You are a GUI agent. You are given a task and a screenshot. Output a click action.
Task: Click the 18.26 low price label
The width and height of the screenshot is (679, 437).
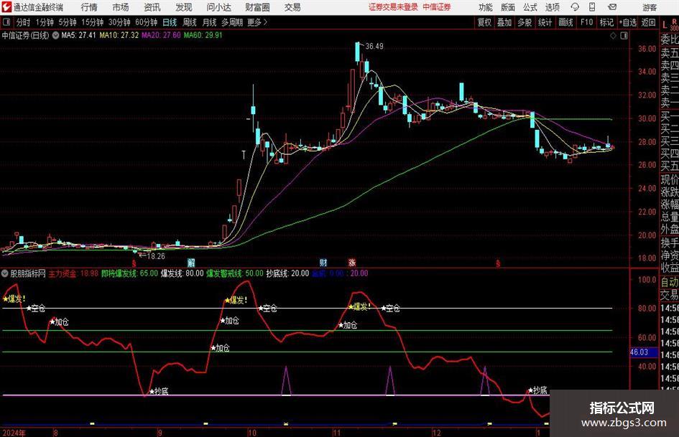tap(156, 256)
